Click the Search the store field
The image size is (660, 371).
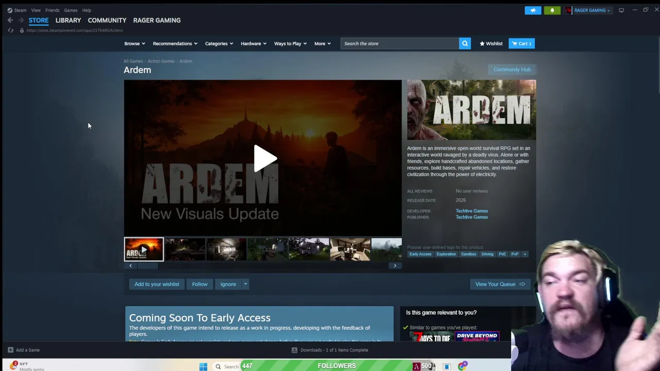click(400, 43)
